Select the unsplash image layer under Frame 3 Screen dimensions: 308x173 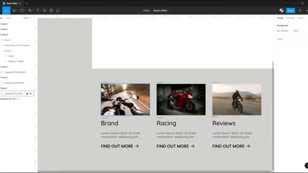tap(15, 72)
